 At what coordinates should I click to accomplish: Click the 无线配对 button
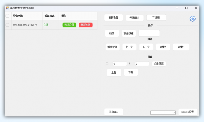click(135, 18)
